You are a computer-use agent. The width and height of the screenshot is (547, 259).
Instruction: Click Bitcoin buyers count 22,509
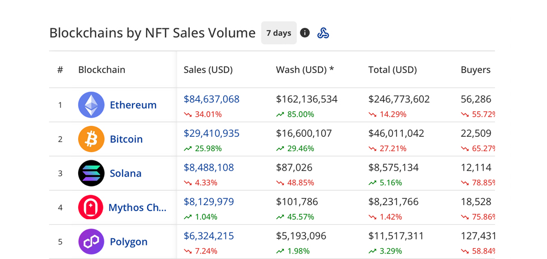[476, 134]
